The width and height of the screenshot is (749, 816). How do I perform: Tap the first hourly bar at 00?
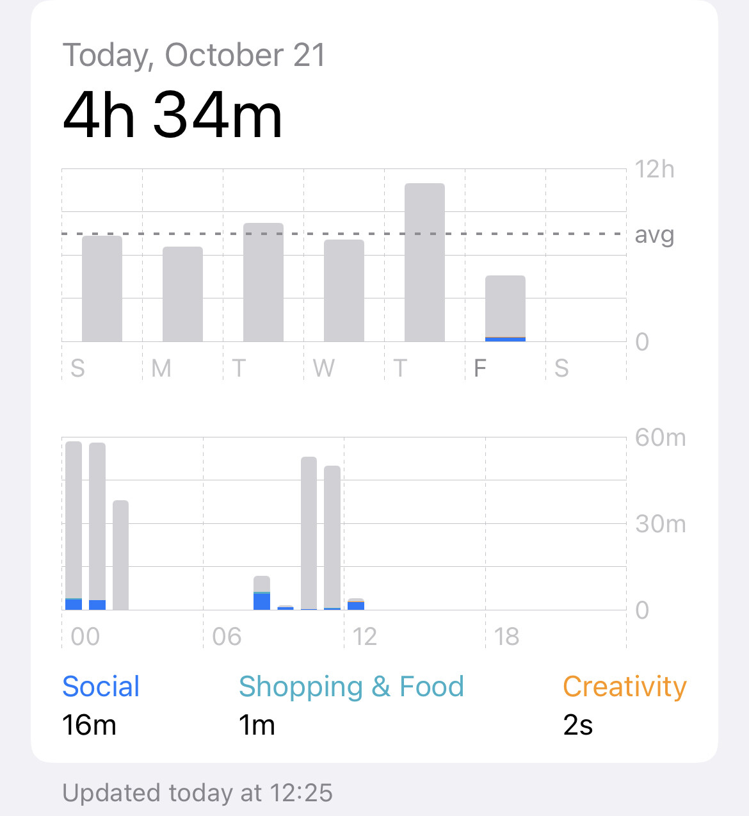tap(74, 525)
